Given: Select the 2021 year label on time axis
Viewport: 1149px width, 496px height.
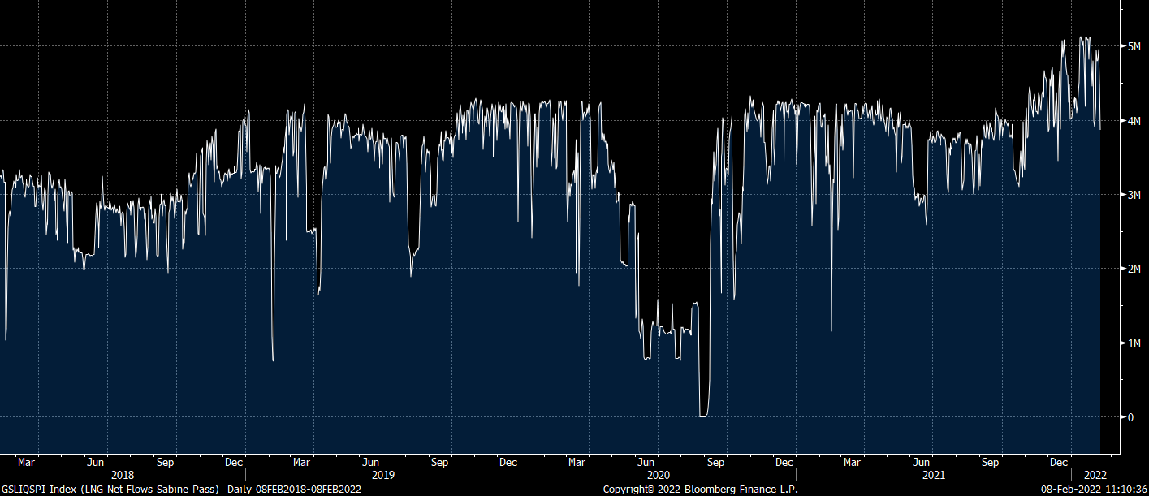Looking at the screenshot, I should tap(934, 475).
